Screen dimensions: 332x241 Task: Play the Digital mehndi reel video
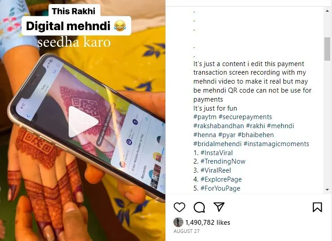[x=83, y=122]
